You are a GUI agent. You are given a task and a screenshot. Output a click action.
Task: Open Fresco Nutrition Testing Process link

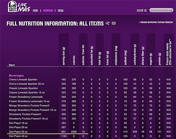156,22
